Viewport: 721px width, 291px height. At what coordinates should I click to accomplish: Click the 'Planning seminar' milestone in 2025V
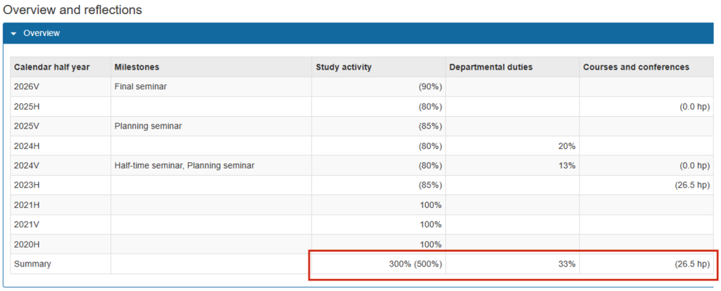pyautogui.click(x=148, y=127)
